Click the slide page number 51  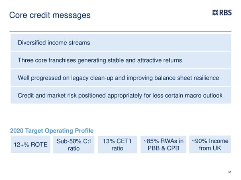[230, 172]
